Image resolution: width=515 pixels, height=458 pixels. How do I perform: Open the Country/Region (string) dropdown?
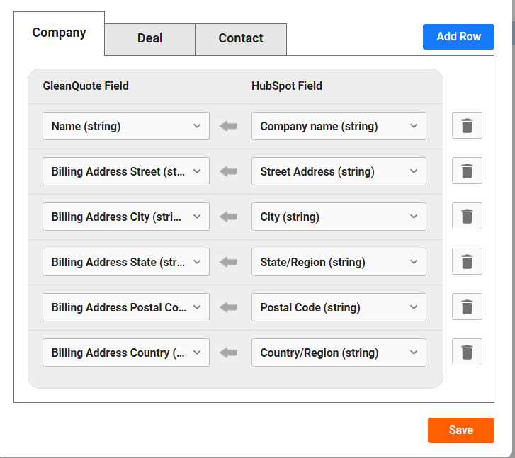(x=339, y=353)
